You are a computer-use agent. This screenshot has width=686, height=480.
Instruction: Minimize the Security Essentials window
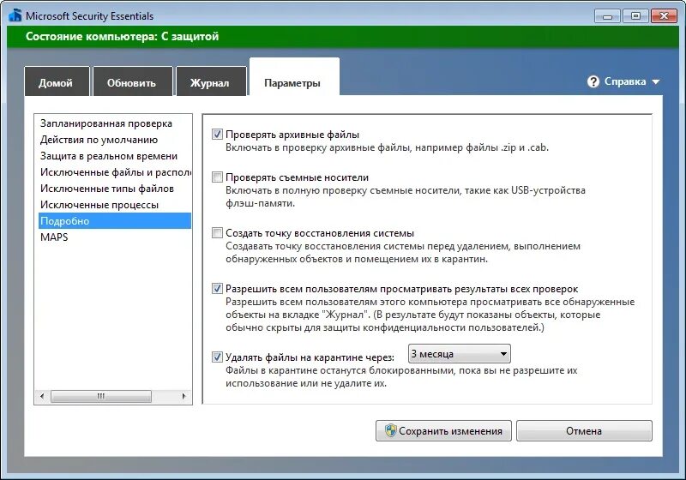[x=607, y=16]
